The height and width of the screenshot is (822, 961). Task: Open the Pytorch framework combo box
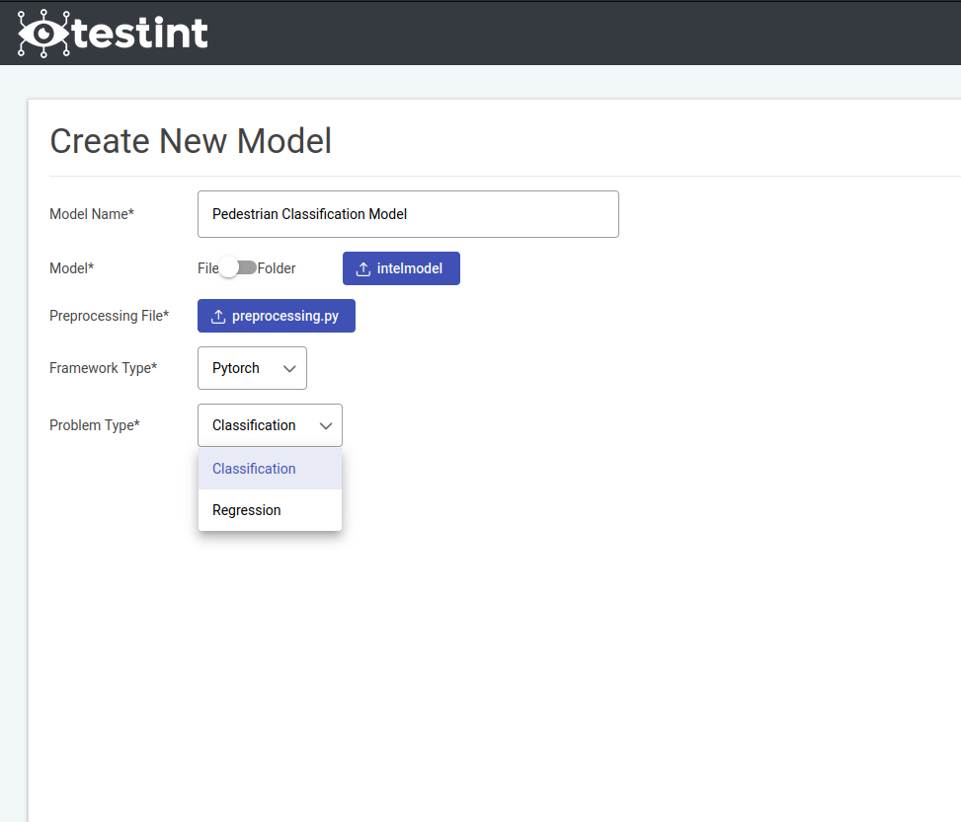pos(252,368)
